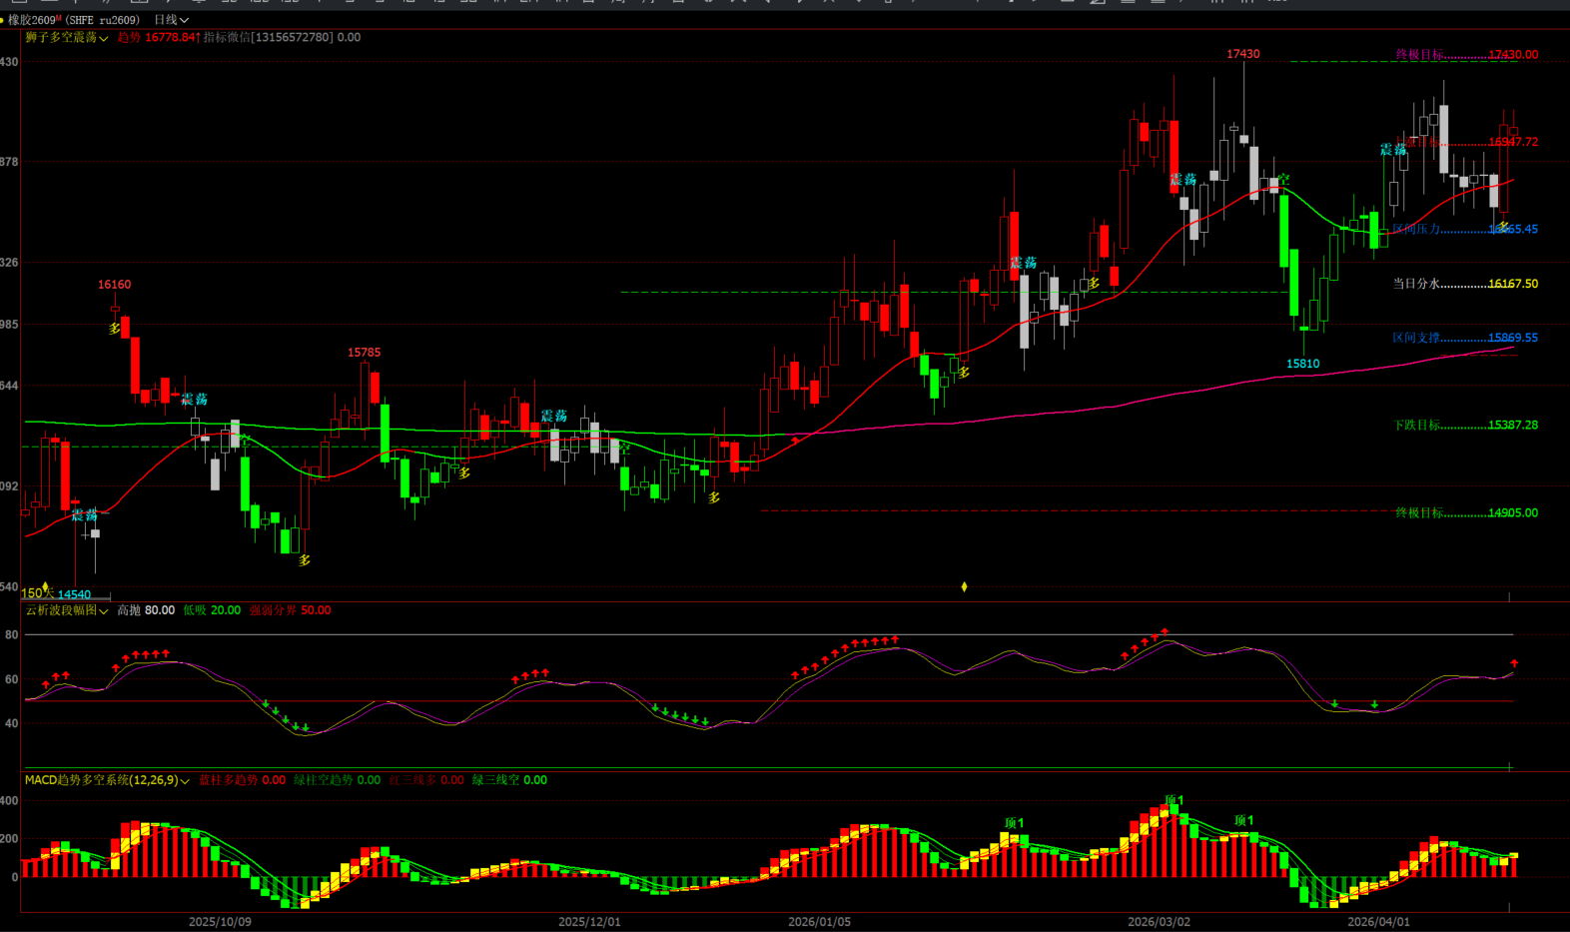This screenshot has height=932, width=1570.
Task: Select the 2025/10/09 date on time axis
Action: (220, 922)
